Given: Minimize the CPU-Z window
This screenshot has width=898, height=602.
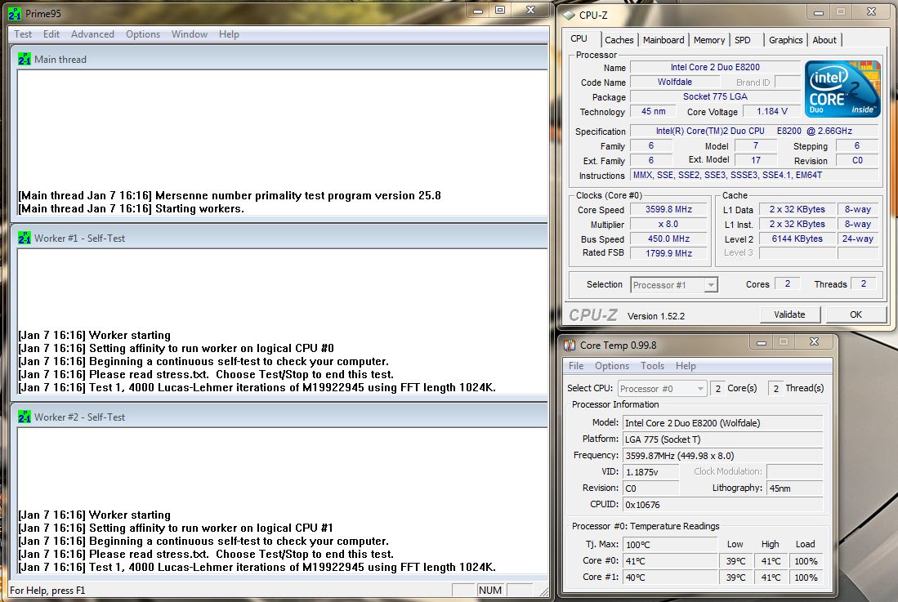Looking at the screenshot, I should (x=819, y=12).
